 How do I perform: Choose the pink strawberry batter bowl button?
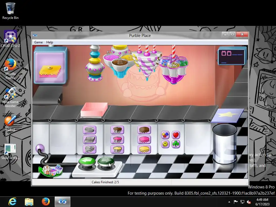click(x=117, y=140)
